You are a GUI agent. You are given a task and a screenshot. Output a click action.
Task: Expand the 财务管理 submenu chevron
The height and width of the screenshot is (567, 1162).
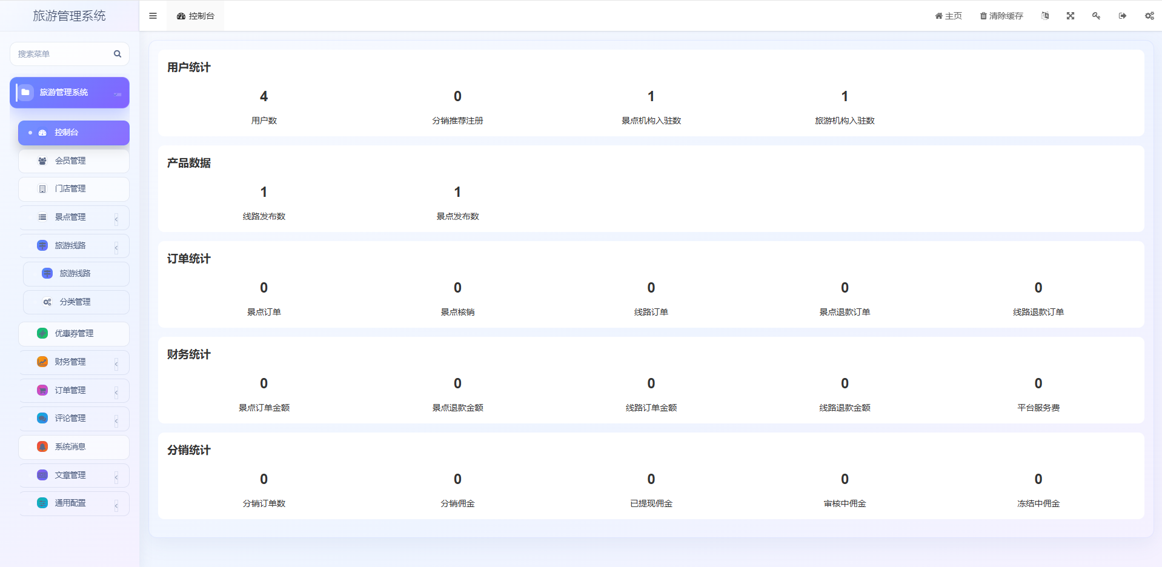click(x=116, y=363)
